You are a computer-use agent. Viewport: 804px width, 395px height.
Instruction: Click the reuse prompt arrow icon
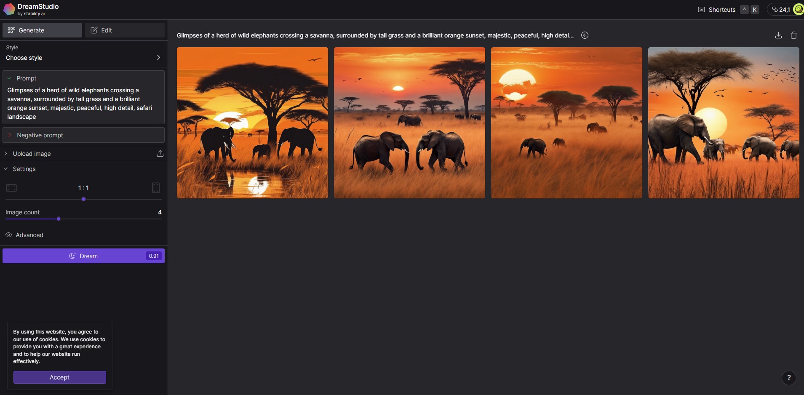click(x=585, y=35)
